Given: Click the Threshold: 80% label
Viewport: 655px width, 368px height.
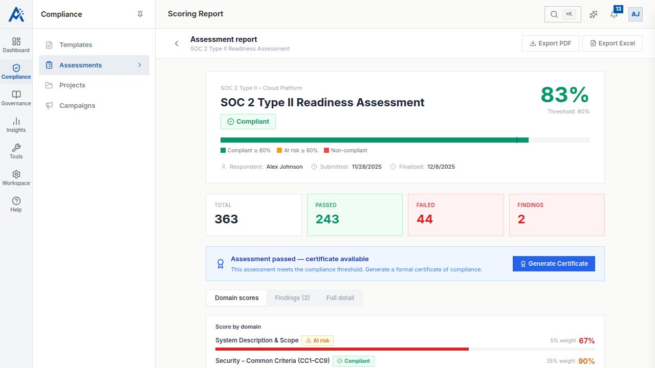Looking at the screenshot, I should click(x=569, y=111).
